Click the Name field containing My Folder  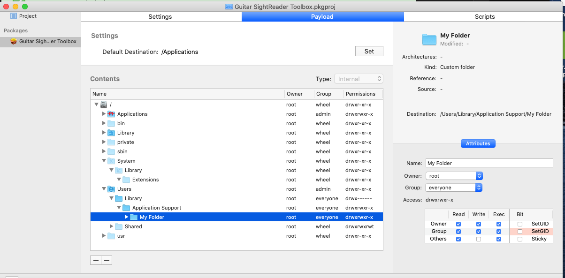point(489,163)
